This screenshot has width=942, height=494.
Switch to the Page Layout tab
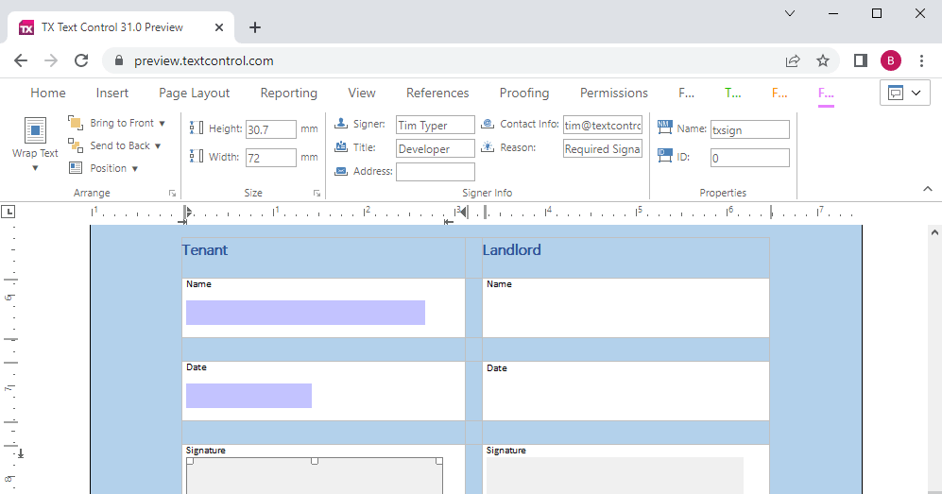click(194, 93)
